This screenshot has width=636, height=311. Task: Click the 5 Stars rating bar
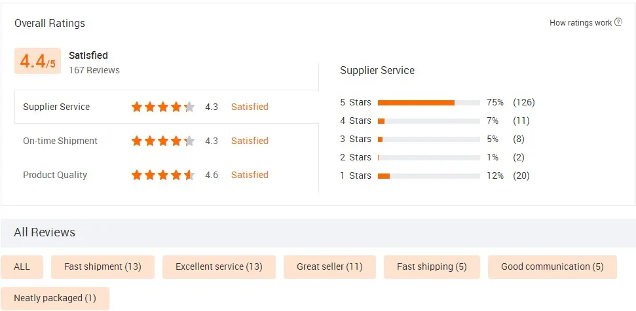(x=428, y=102)
